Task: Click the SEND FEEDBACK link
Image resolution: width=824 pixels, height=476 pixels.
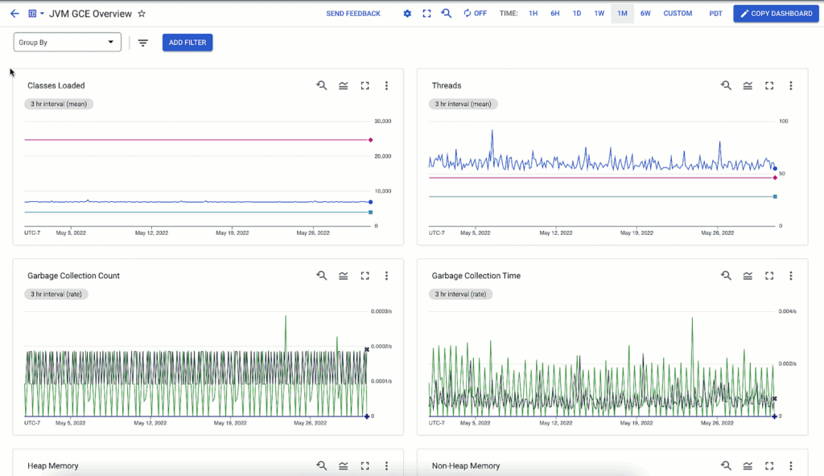Action: [x=353, y=13]
